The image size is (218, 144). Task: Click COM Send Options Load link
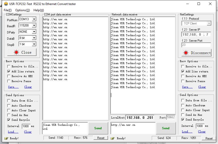click(x=13, y=132)
